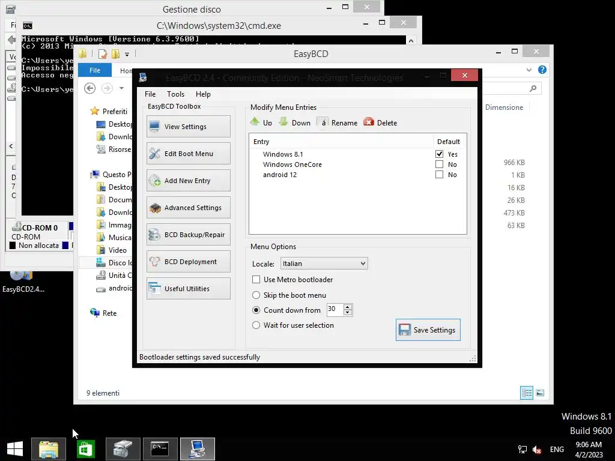
Task: Select Wait for user selection option
Action: click(256, 325)
